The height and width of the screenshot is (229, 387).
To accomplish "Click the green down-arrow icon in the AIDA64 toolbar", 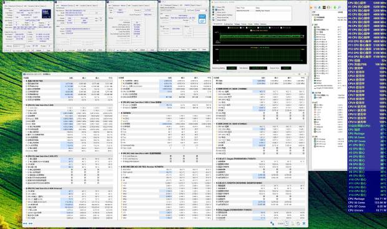I will [335, 8].
